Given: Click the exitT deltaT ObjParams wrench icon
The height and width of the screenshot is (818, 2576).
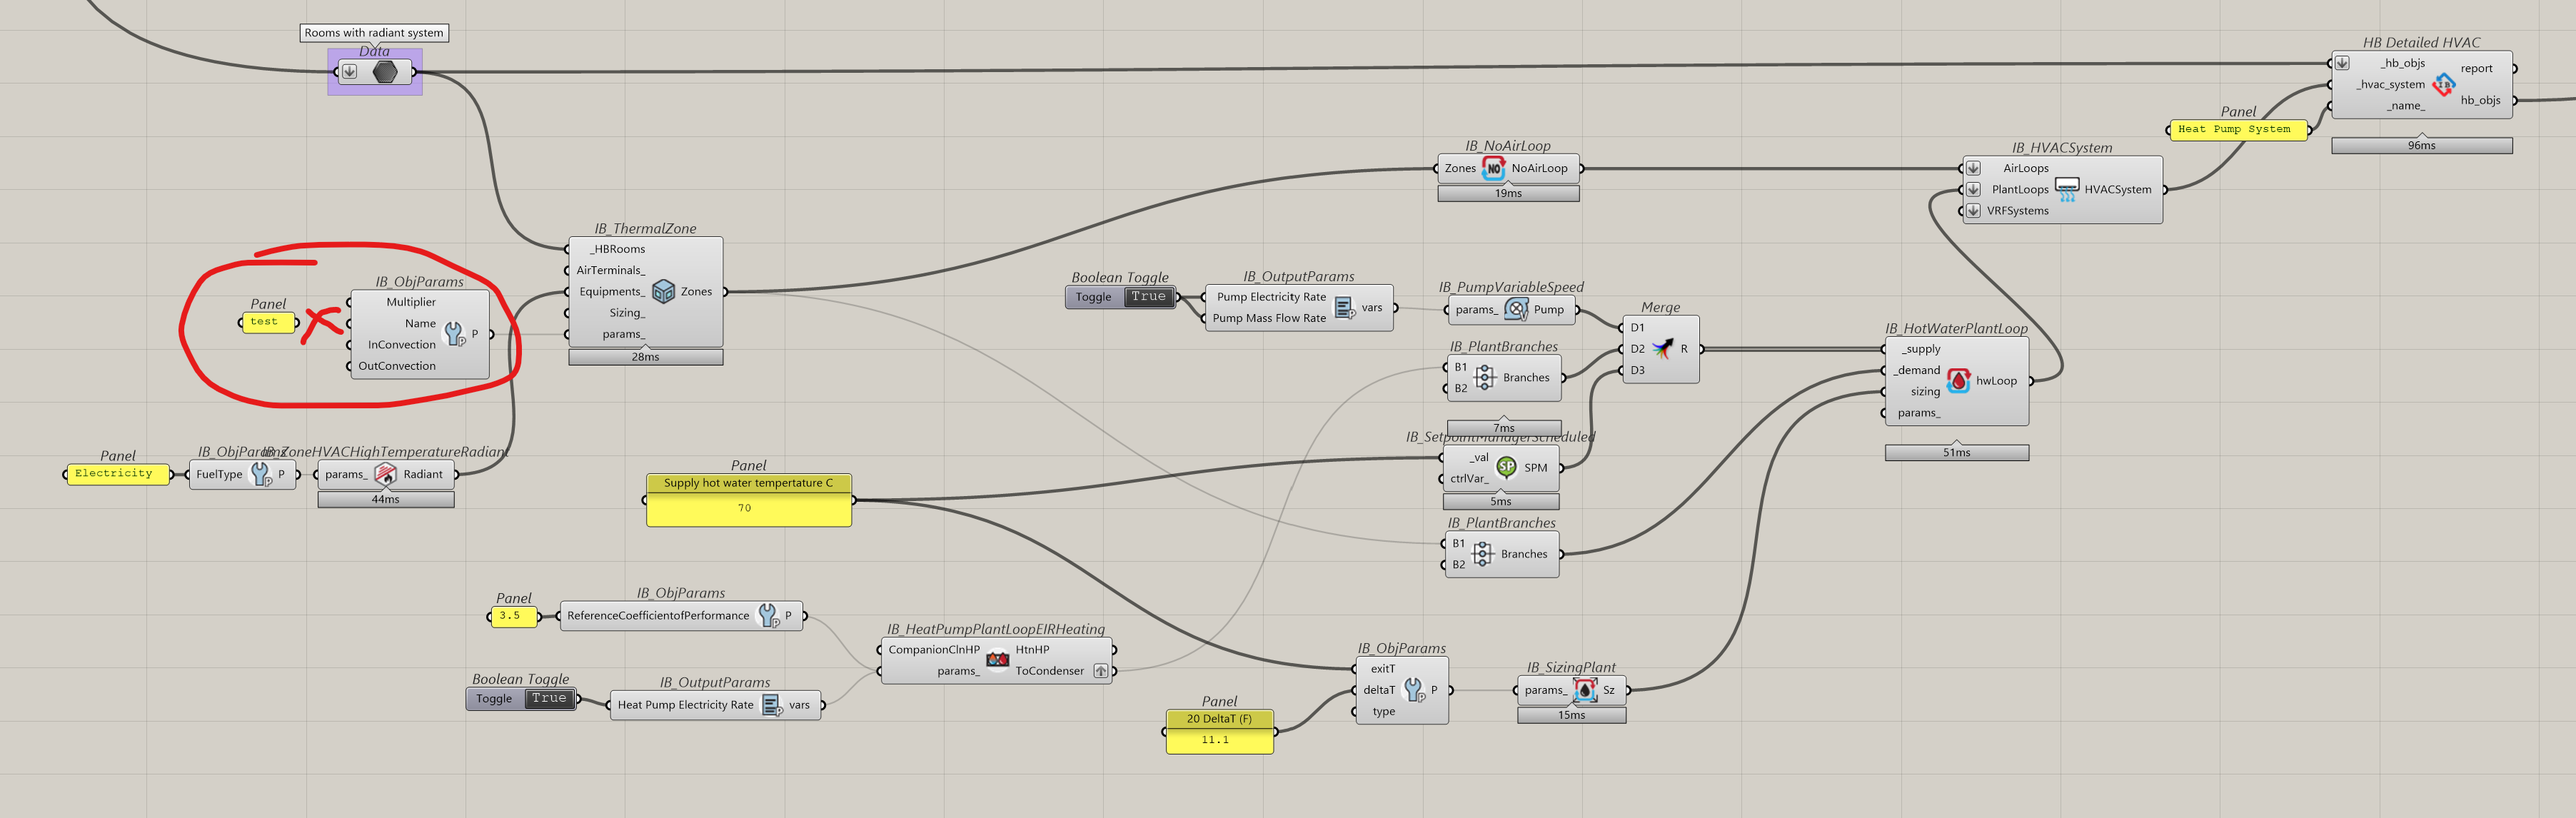Looking at the screenshot, I should click(x=1414, y=690).
